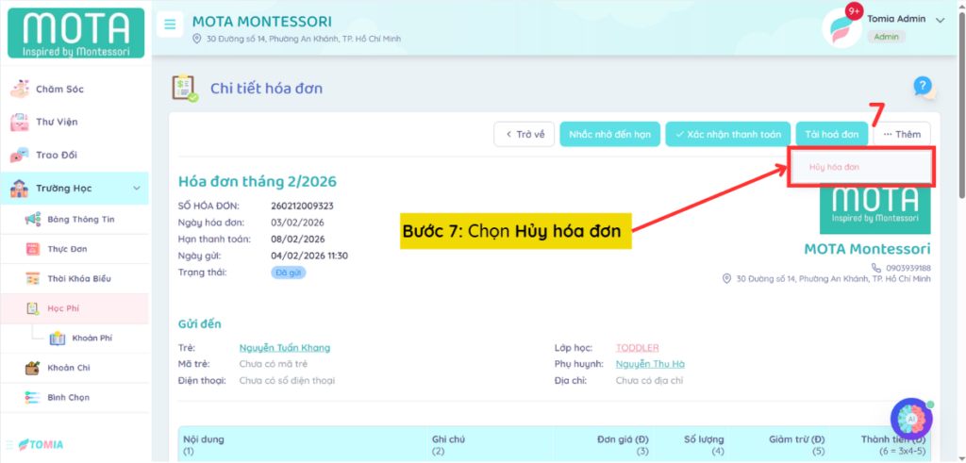Click the MOTA logo in the sidebar
The width and height of the screenshot is (966, 463).
click(x=75, y=33)
